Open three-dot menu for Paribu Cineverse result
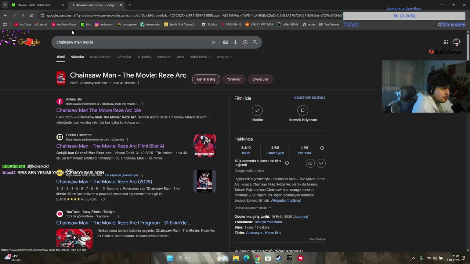The height and width of the screenshot is (264, 470). [128, 140]
